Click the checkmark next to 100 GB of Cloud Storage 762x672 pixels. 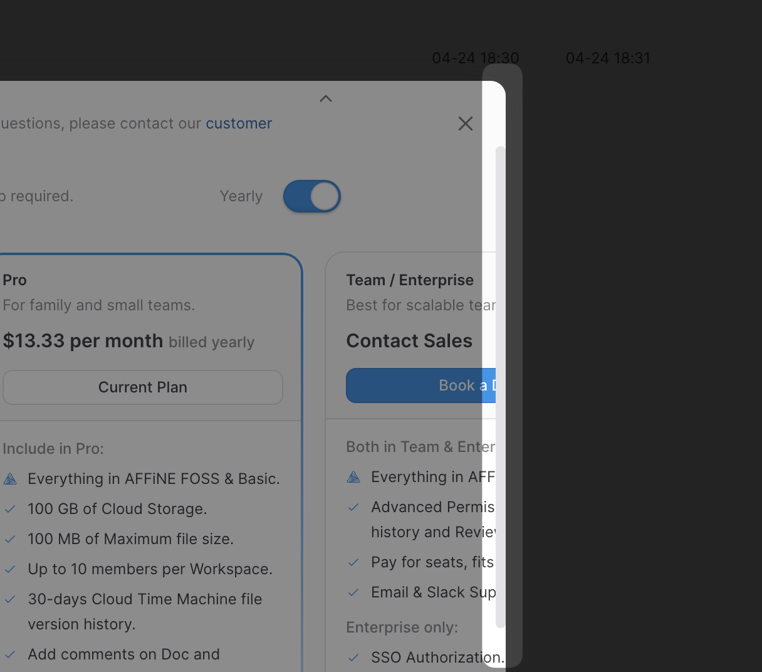(x=10, y=509)
